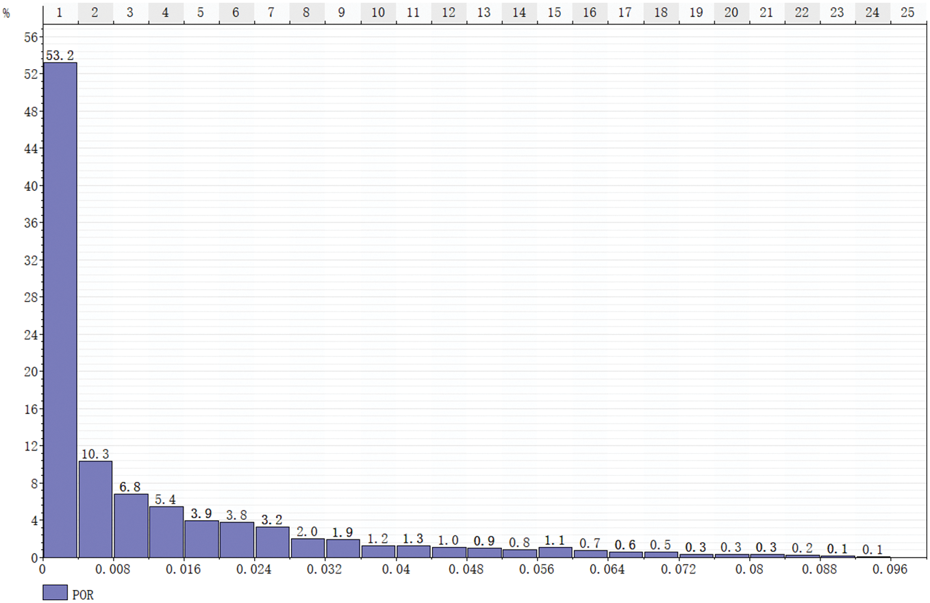Click the 56 y-axis tick label
The height and width of the screenshot is (603, 930).
[30, 37]
